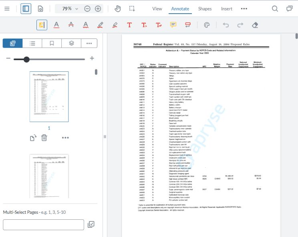Open the search panel
Viewport: 298px width, 237px height.
point(275,9)
